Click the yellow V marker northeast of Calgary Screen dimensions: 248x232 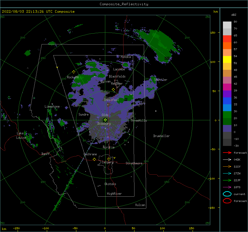click(114, 158)
